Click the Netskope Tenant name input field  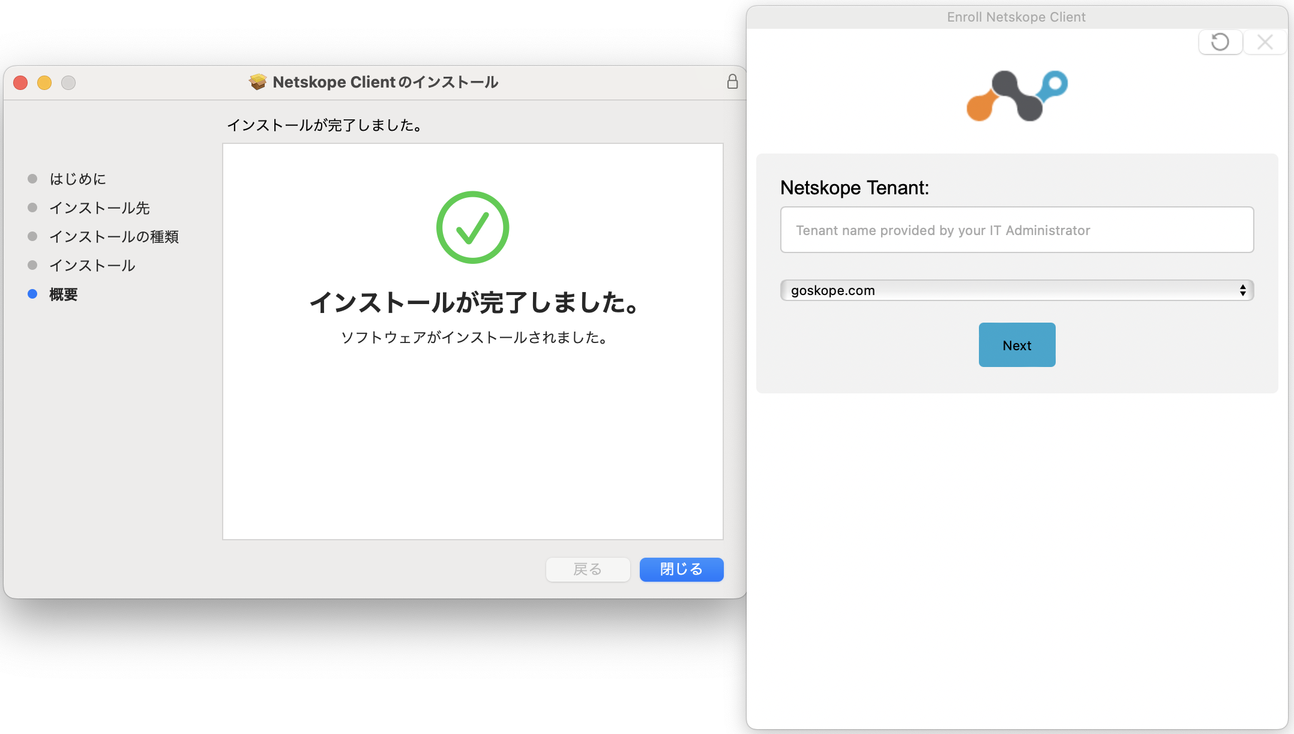tap(1017, 230)
